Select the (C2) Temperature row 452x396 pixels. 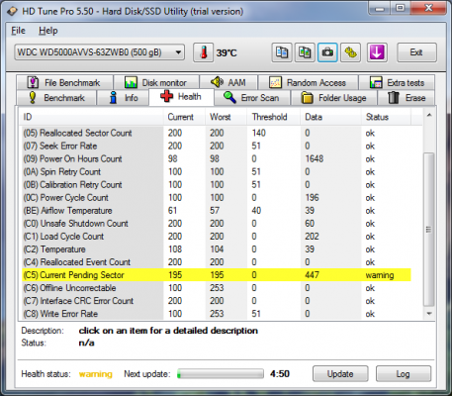click(217, 249)
